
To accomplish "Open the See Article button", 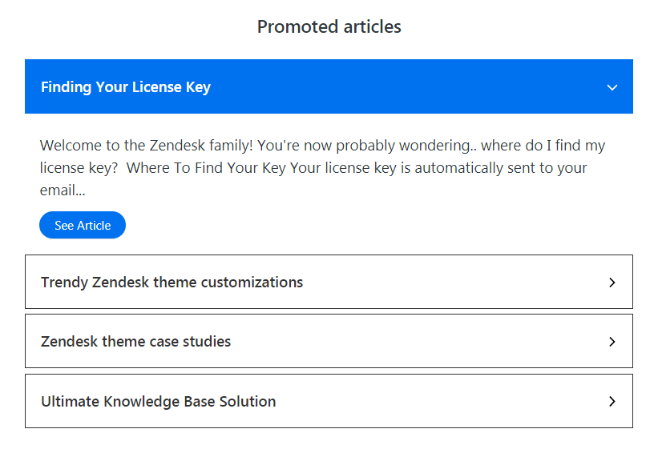I will click(x=83, y=225).
